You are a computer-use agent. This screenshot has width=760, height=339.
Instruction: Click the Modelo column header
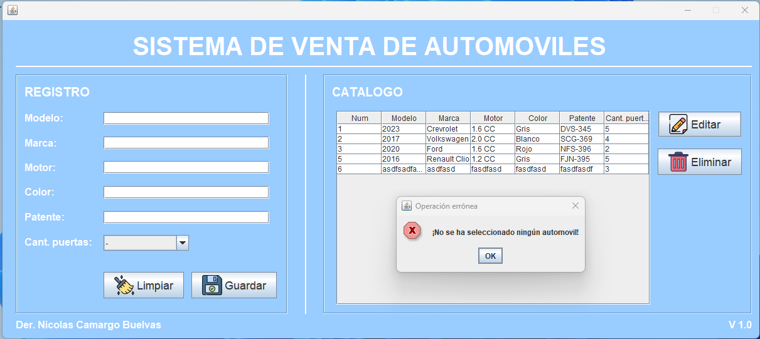pyautogui.click(x=404, y=118)
